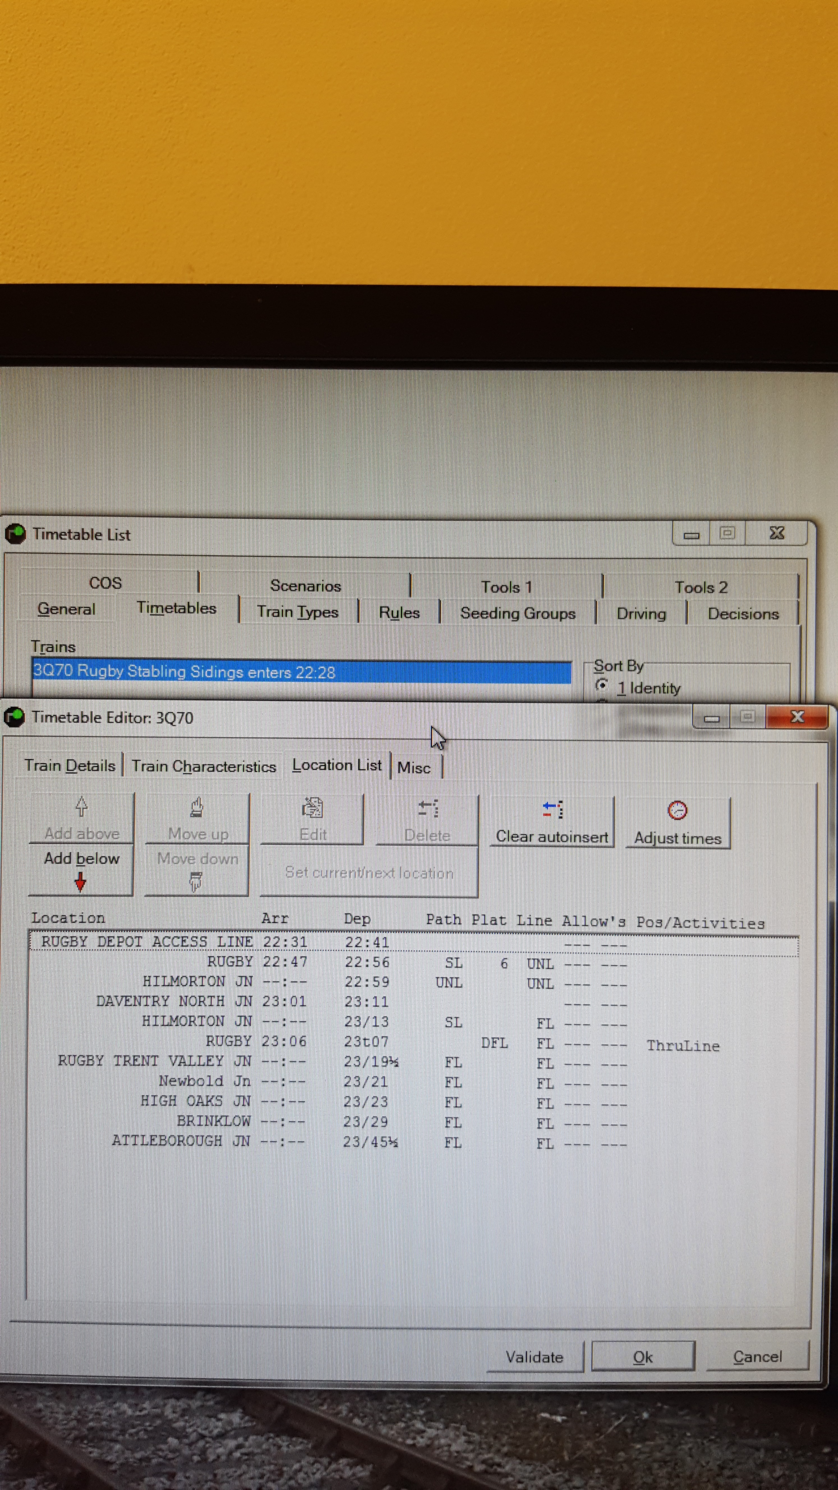Screen dimensions: 838x1490
Task: Click the Move down hand icon
Action: tap(195, 882)
